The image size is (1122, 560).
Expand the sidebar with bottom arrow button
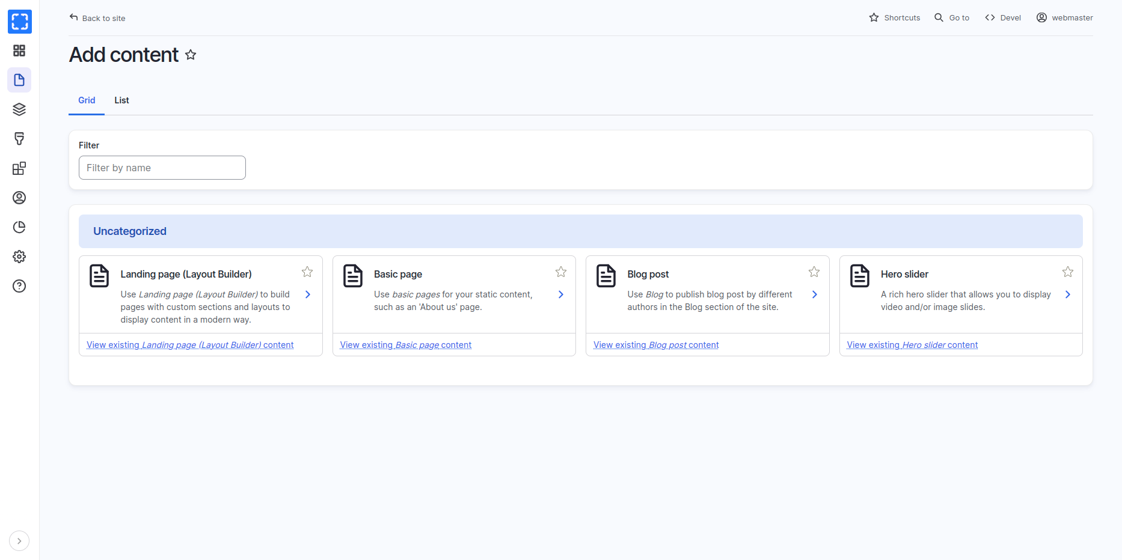coord(19,541)
